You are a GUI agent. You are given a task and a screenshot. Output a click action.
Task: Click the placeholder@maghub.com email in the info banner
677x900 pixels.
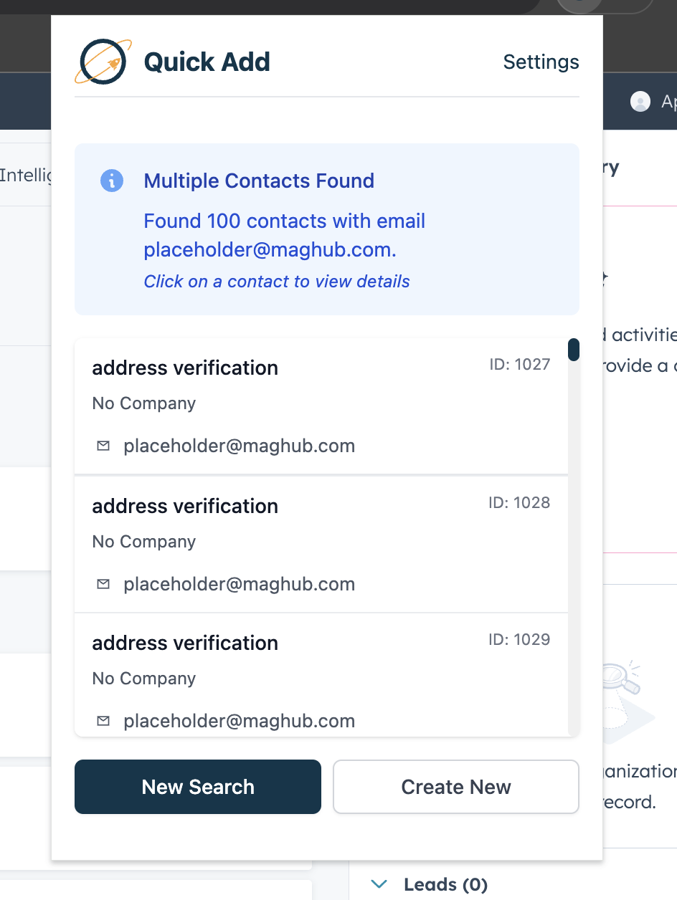(270, 250)
